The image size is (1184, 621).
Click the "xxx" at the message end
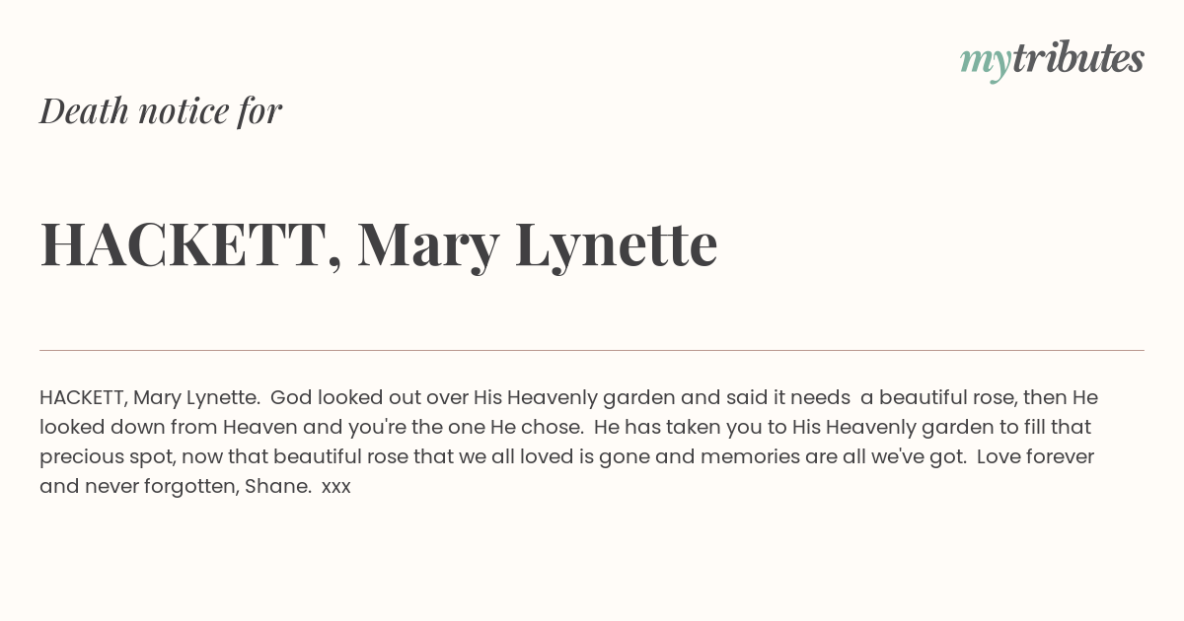tap(336, 488)
